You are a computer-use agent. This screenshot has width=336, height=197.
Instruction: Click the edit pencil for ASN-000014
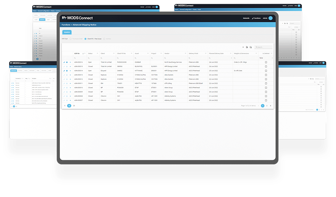tap(64, 71)
